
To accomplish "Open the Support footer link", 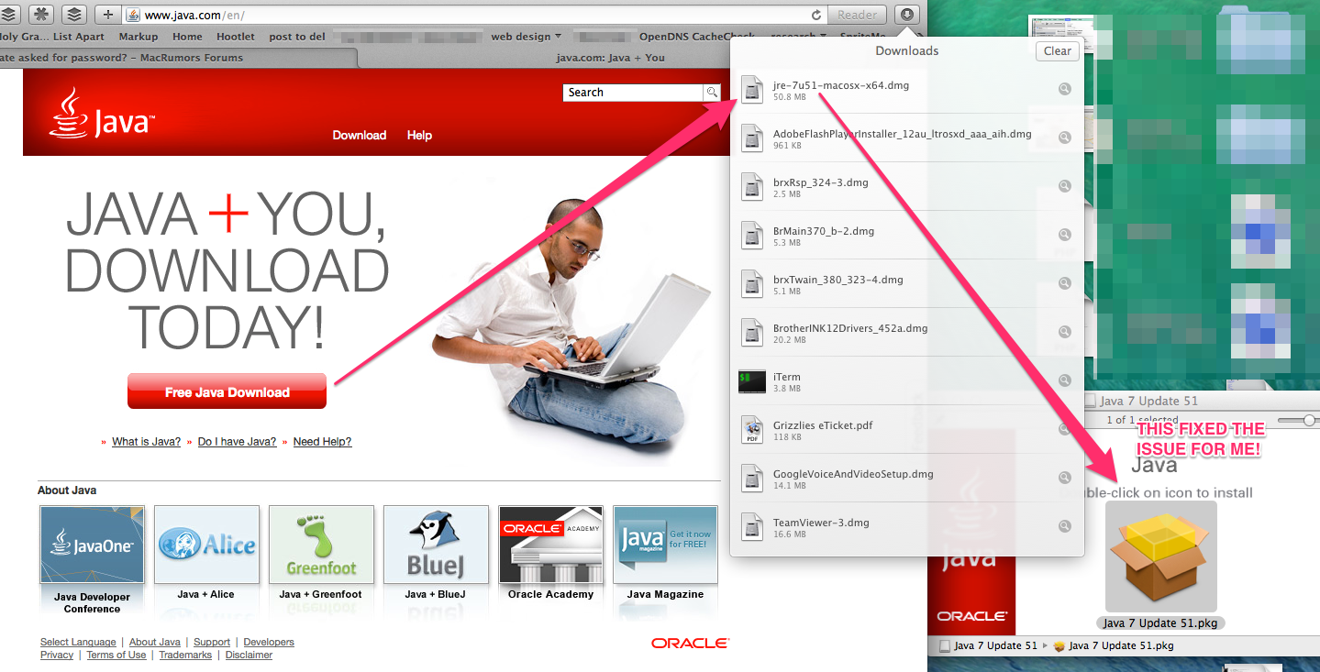I will pos(212,642).
